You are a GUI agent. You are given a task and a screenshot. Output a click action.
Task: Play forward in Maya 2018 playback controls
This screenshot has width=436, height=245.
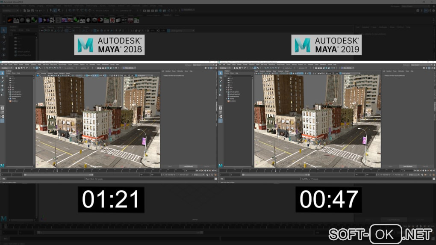[x=207, y=171]
